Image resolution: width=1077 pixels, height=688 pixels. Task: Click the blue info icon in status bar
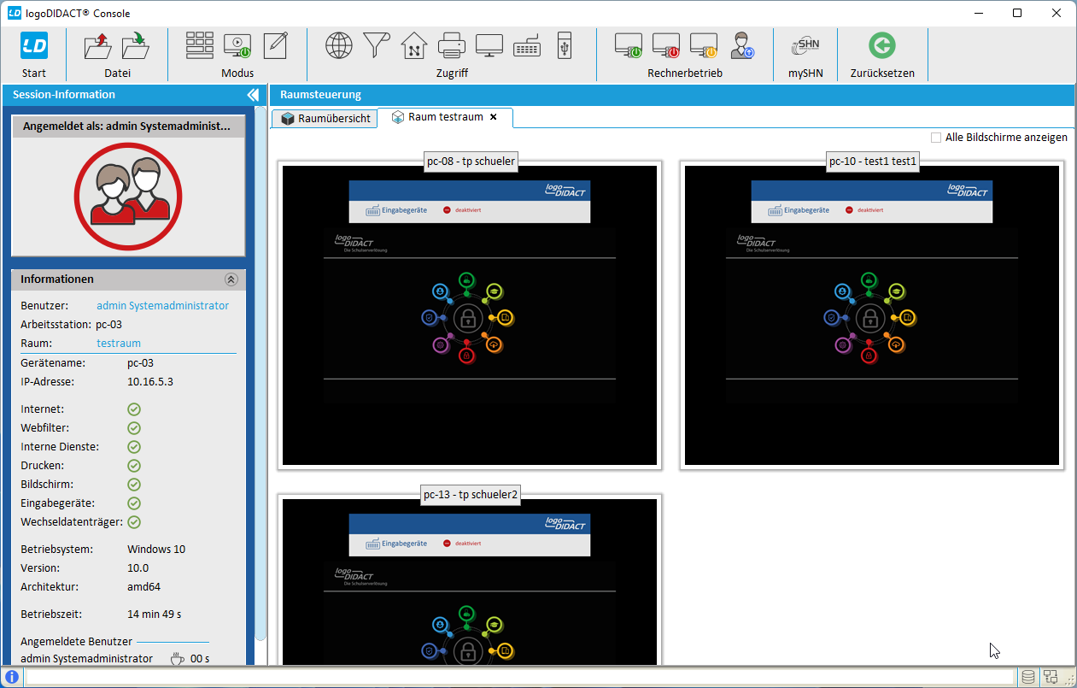[x=12, y=677]
